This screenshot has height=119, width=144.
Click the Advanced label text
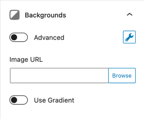(49, 38)
